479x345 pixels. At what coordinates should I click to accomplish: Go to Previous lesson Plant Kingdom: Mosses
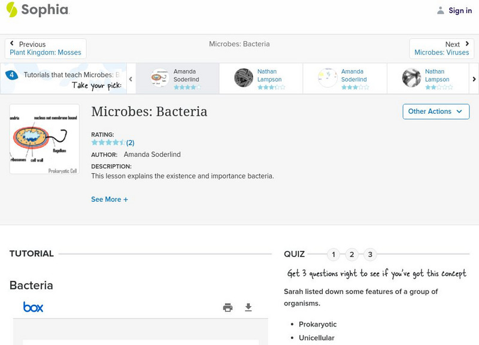click(x=46, y=49)
